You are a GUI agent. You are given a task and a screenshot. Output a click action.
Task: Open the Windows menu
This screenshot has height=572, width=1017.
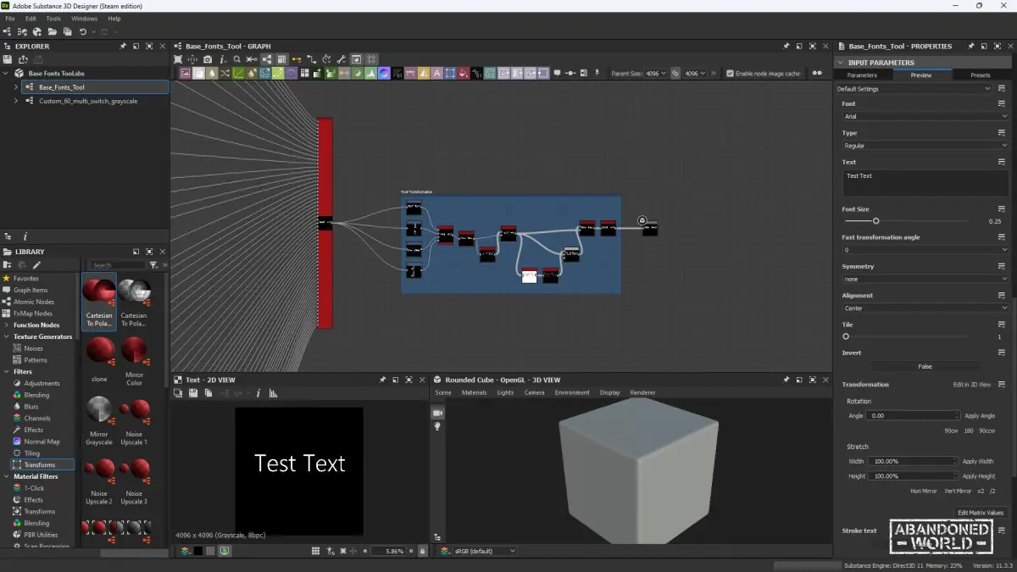pos(84,18)
